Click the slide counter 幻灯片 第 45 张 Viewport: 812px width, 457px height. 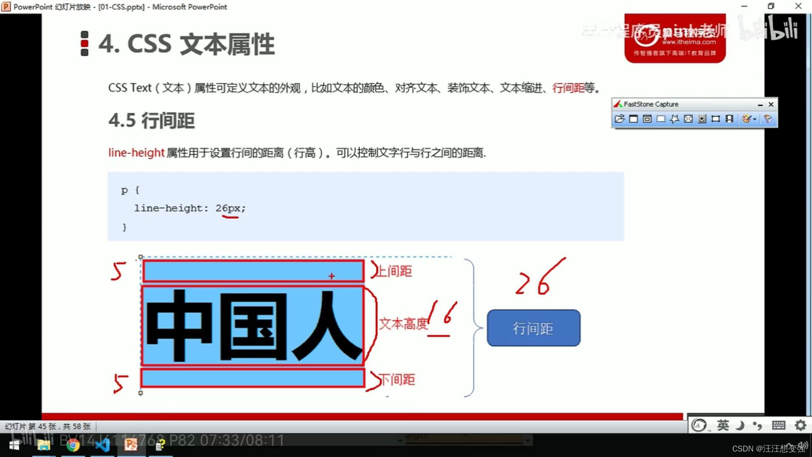pos(48,427)
